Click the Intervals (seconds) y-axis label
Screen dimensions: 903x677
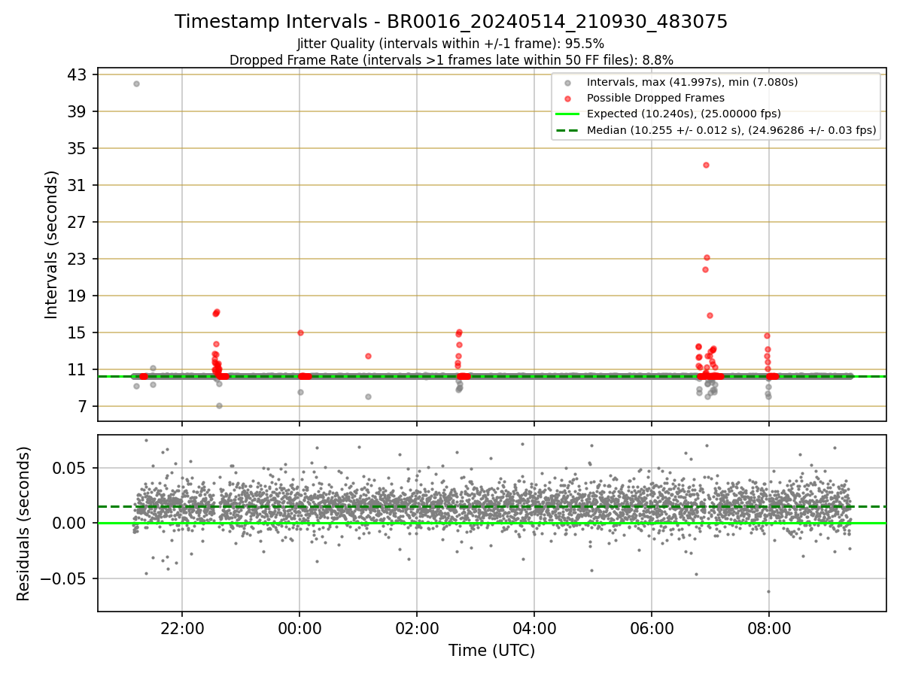click(x=51, y=244)
